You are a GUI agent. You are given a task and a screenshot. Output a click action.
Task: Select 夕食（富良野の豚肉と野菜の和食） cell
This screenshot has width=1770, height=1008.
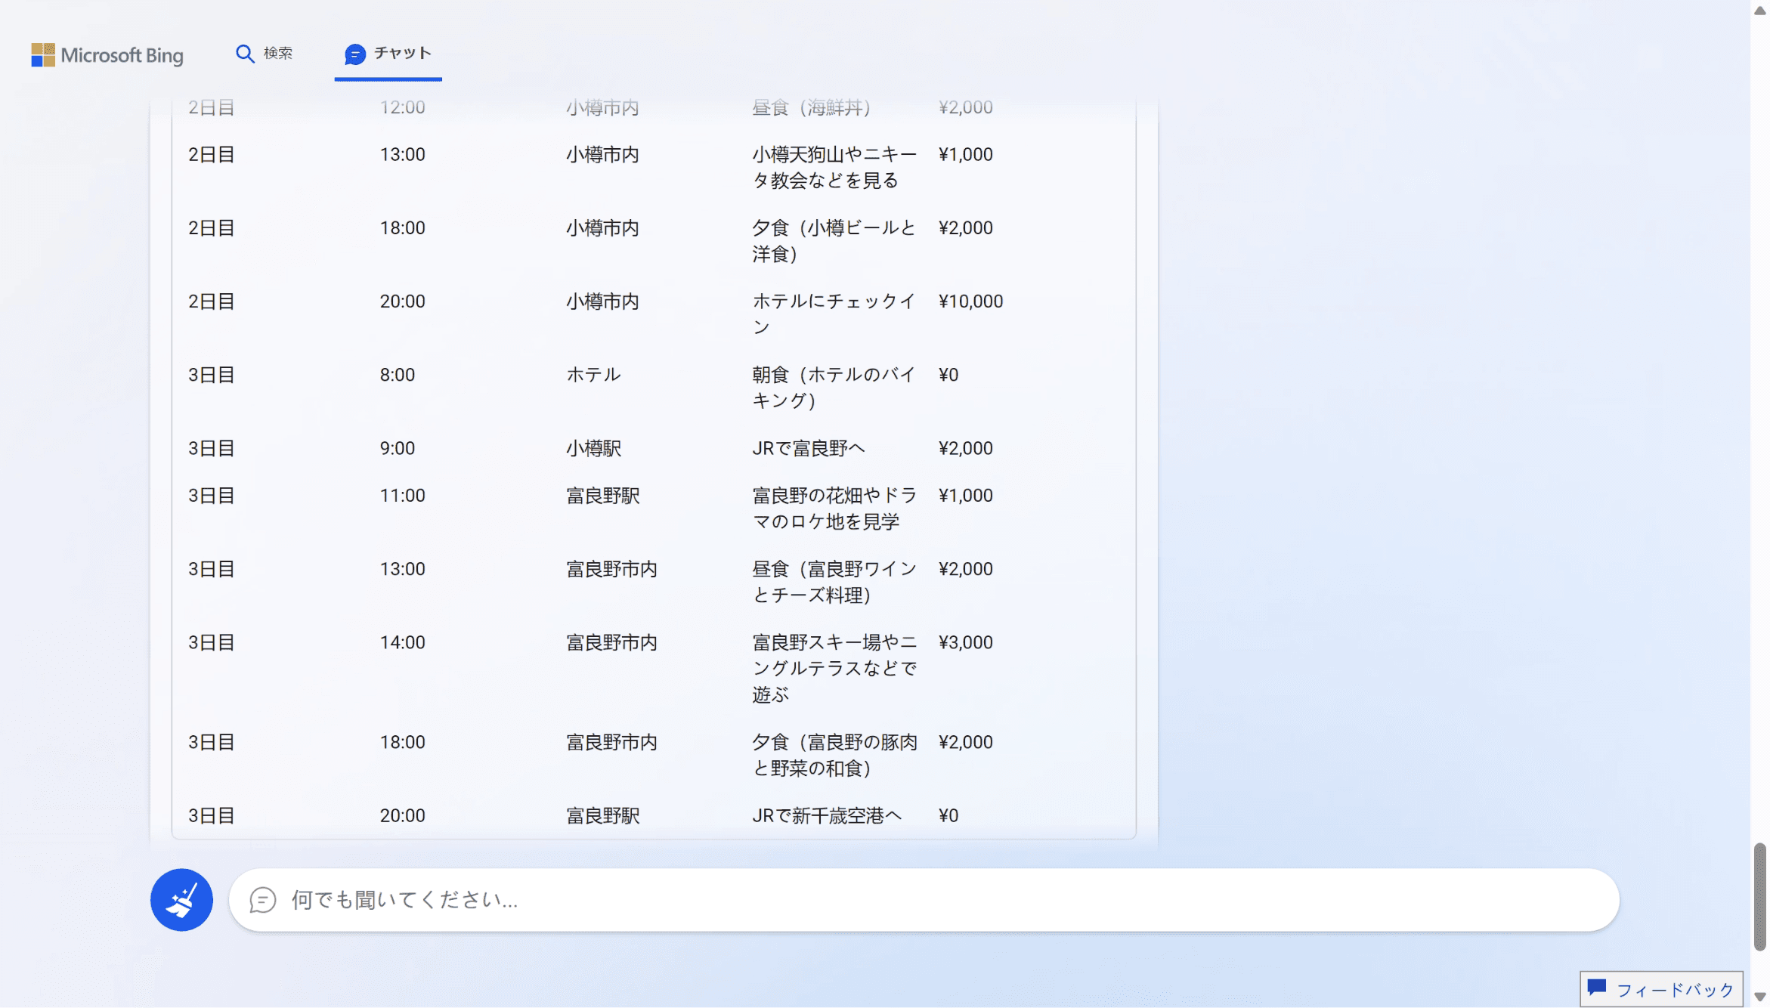point(834,755)
